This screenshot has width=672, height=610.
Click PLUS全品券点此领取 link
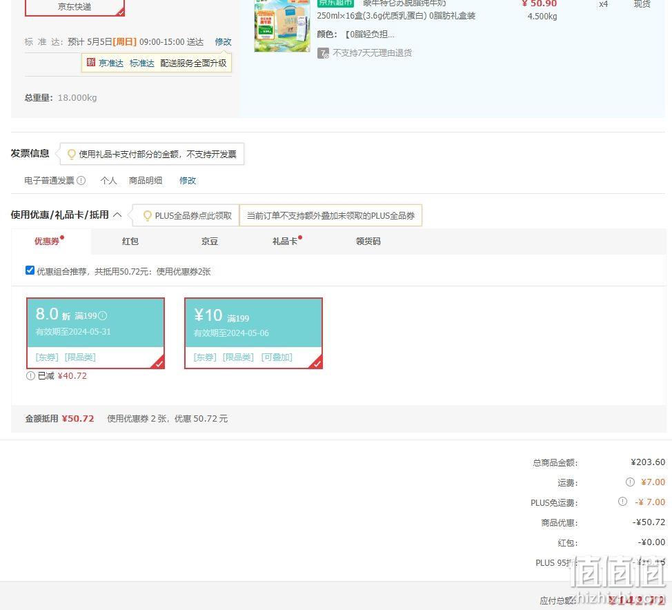pyautogui.click(x=193, y=215)
